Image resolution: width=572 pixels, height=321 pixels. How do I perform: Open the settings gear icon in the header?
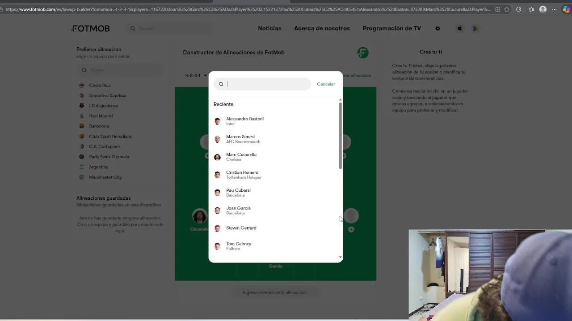point(437,29)
